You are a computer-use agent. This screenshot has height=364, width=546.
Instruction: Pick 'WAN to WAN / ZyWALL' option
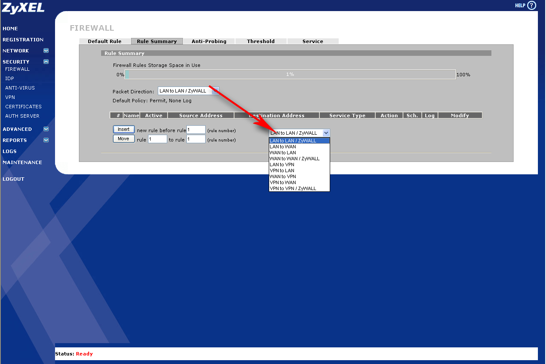(299, 159)
